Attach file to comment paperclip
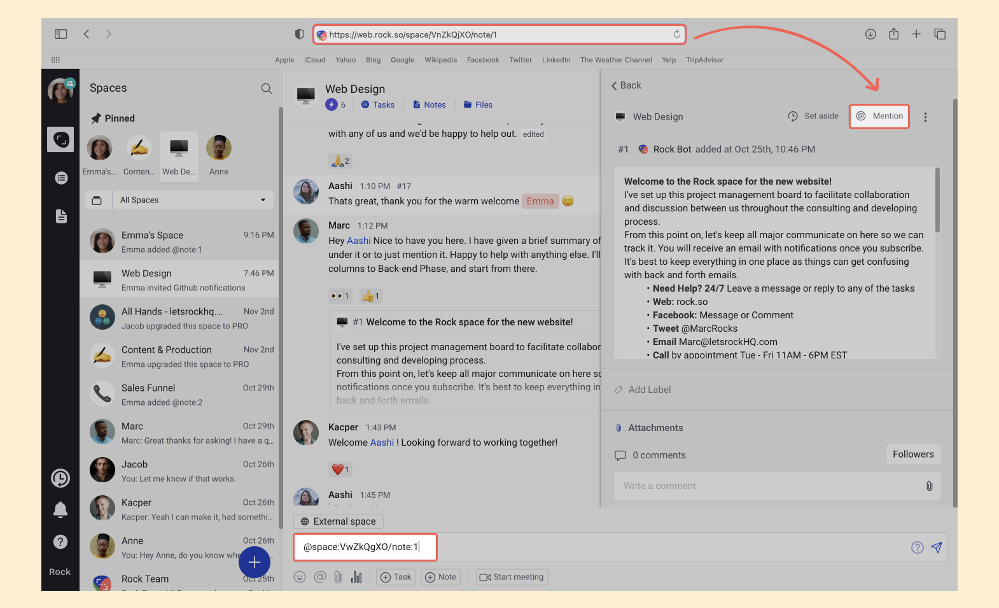The image size is (999, 608). tap(930, 486)
